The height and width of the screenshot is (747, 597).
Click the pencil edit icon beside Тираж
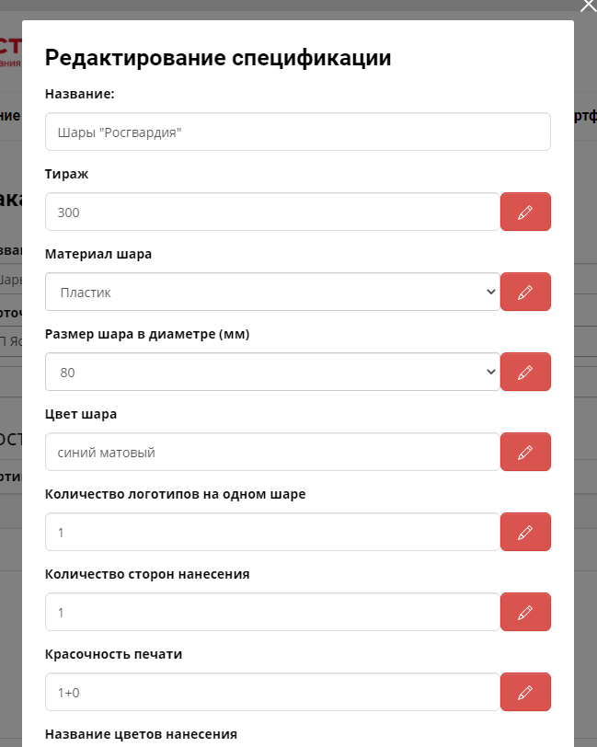[525, 213]
